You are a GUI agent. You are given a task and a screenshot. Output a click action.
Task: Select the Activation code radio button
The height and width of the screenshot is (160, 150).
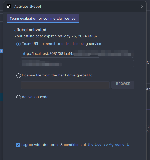(x=19, y=97)
